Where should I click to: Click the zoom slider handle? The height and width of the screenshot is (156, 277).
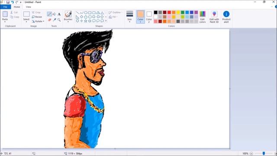coord(264,153)
